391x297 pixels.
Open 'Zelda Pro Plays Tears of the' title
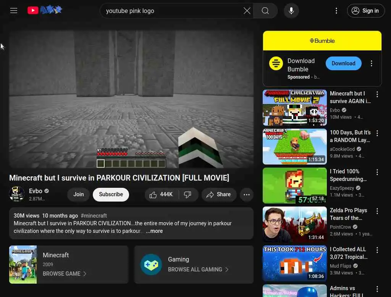coord(348,214)
